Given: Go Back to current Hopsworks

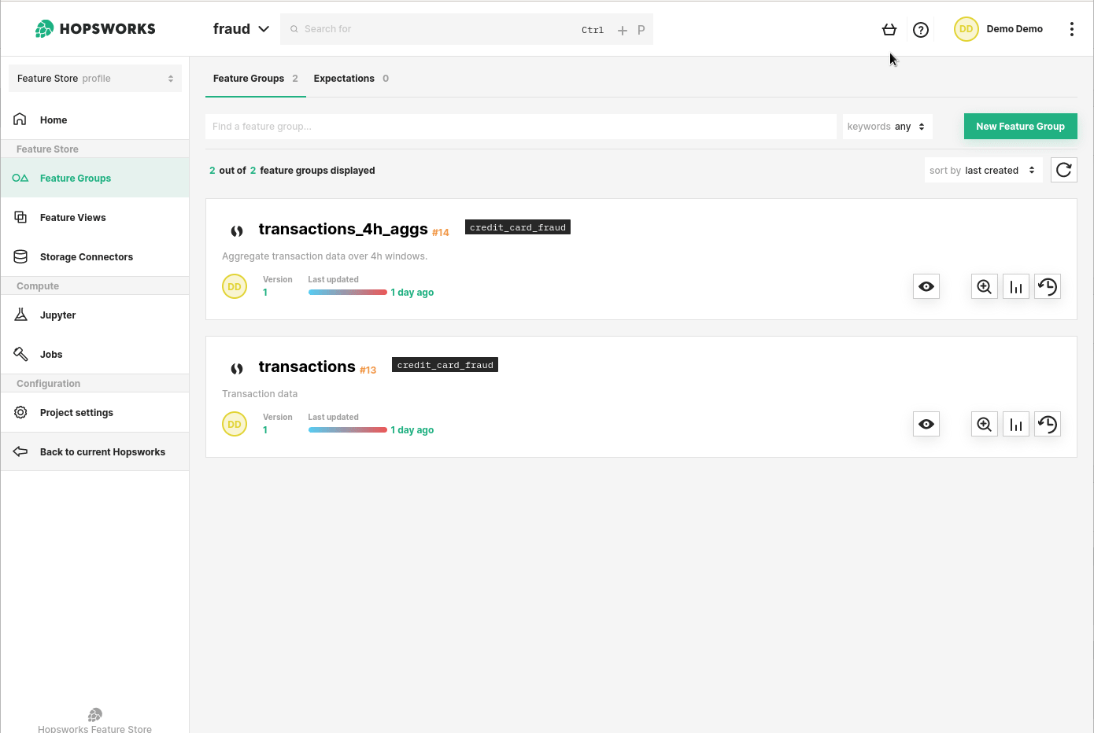Looking at the screenshot, I should [x=102, y=451].
